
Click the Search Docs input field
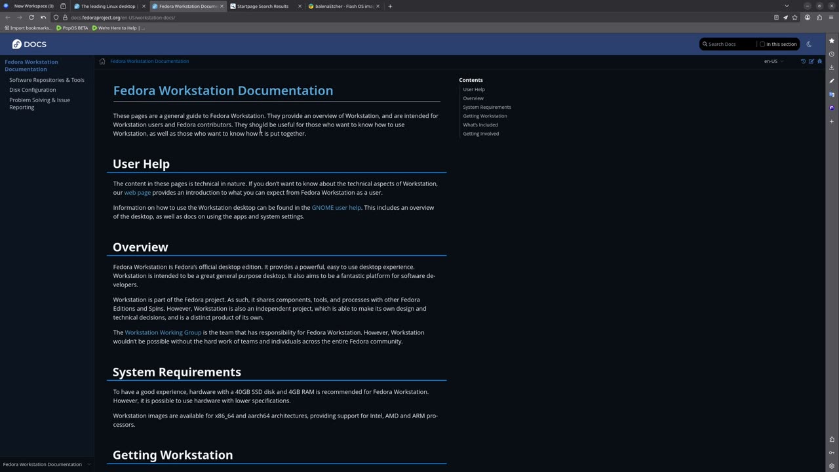(728, 44)
